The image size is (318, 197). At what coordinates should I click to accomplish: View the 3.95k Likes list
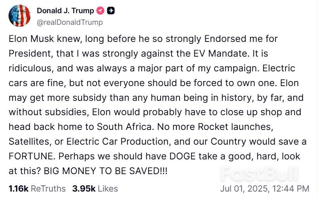[95, 189]
